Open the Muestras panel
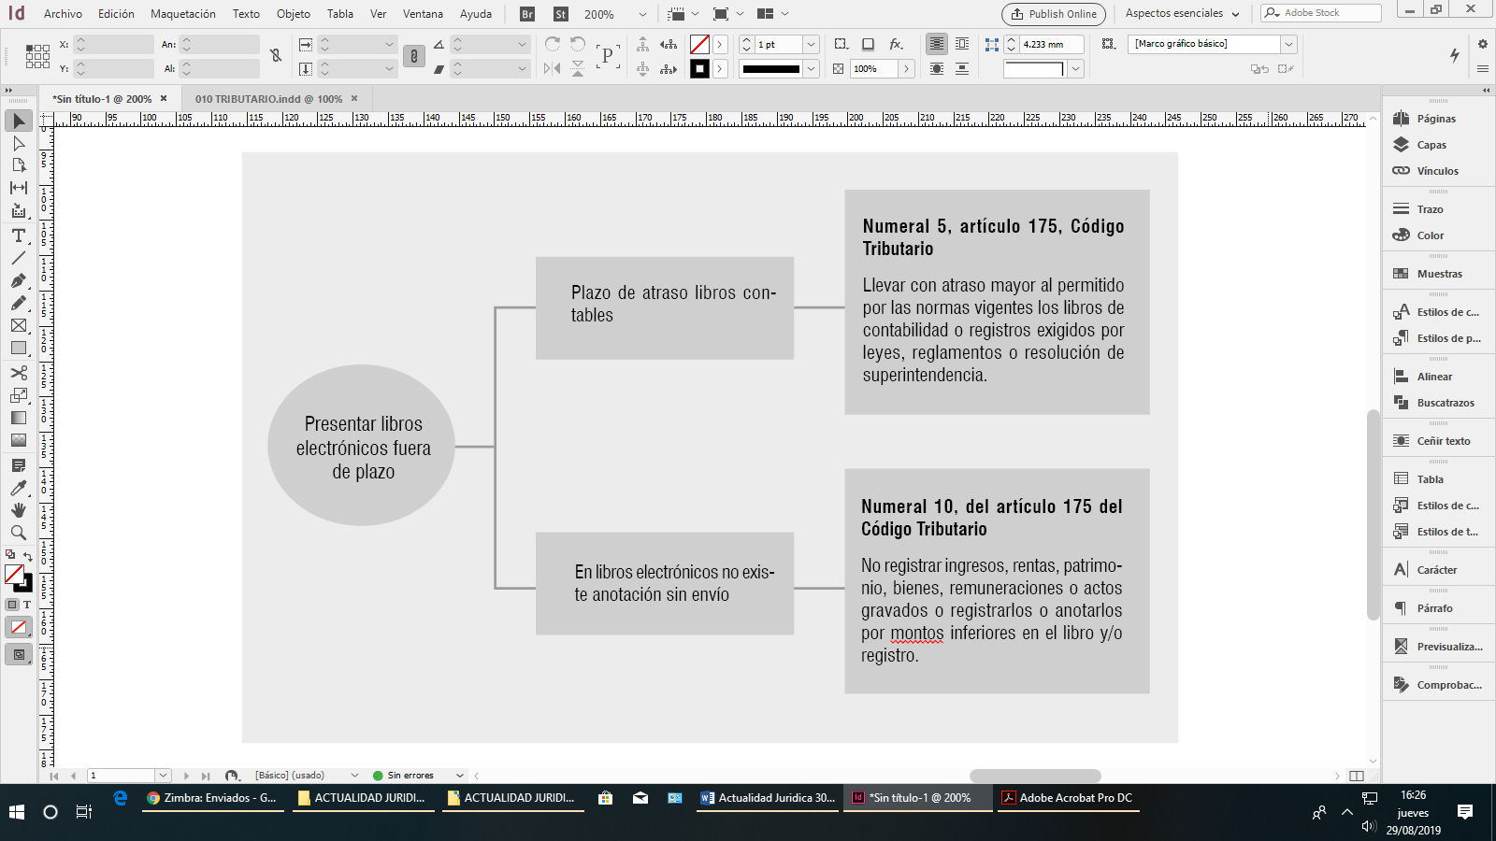 1437,274
